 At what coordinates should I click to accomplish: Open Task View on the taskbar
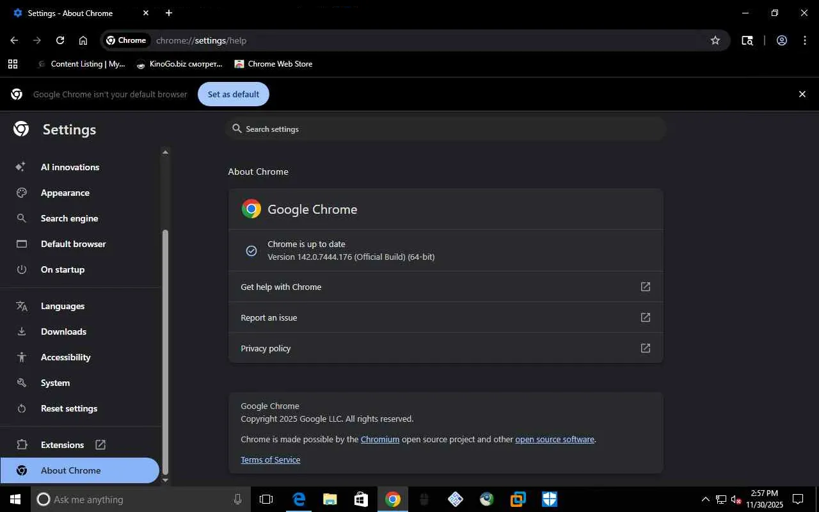click(x=266, y=499)
